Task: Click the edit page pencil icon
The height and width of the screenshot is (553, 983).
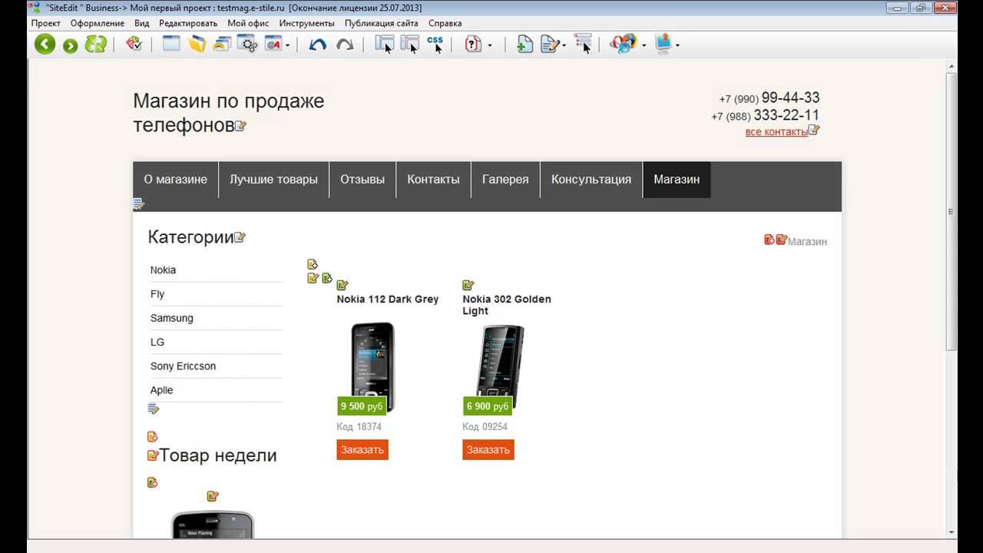Action: [550, 45]
